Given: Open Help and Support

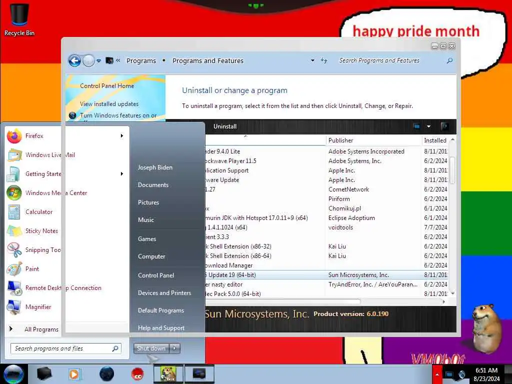Looking at the screenshot, I should [x=161, y=328].
